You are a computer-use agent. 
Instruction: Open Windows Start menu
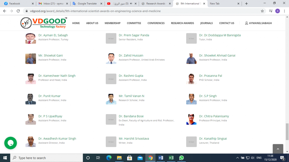5,158
